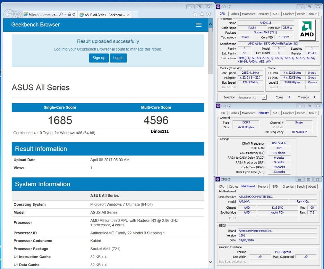Minimize the top CPU-Z window
Screen dimensions: 324x269
click(x=300, y=7)
